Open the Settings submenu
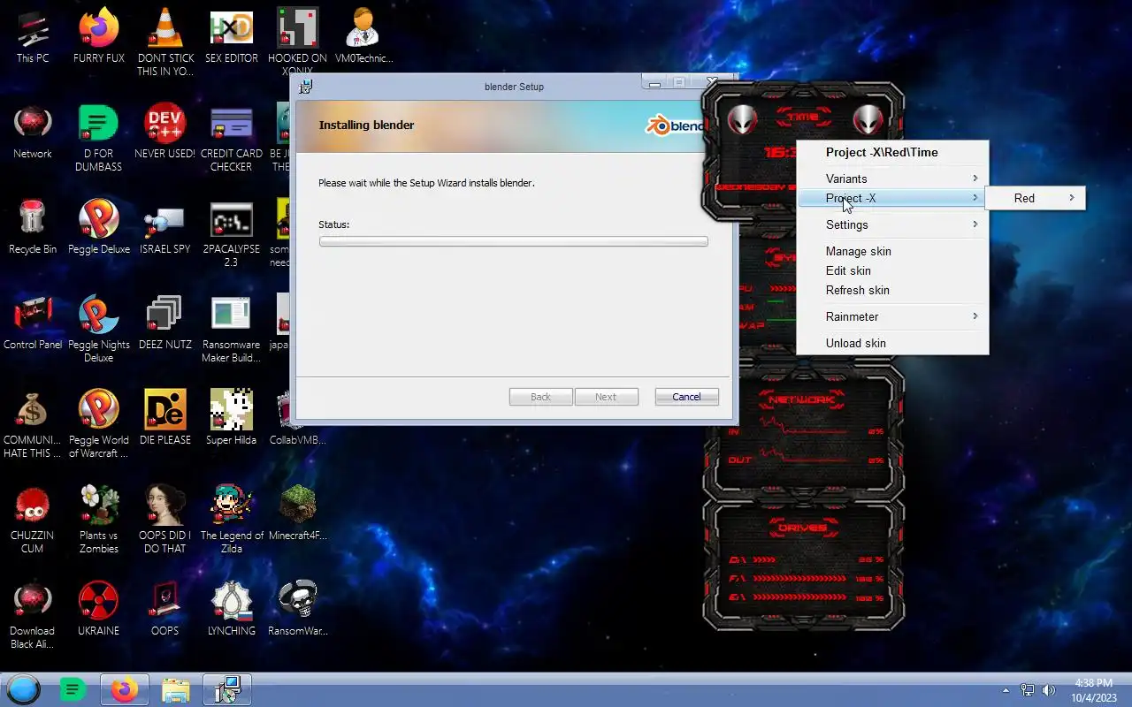The image size is (1132, 707). tap(892, 224)
